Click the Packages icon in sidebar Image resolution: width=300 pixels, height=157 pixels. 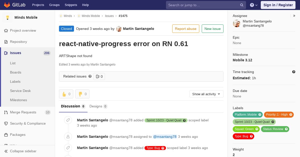(x=6, y=135)
